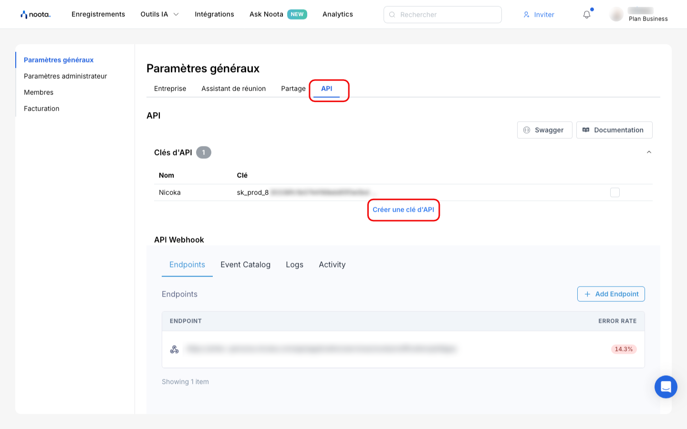Collapse the Clés d'API section
Screen dimensions: 687x429
point(649,153)
